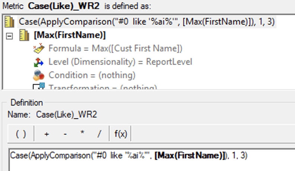295x171 pixels.
Task: Select the Formula pencil icon
Action: (x=39, y=48)
